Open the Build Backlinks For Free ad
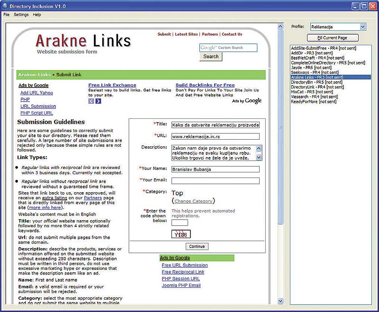 coord(205,85)
